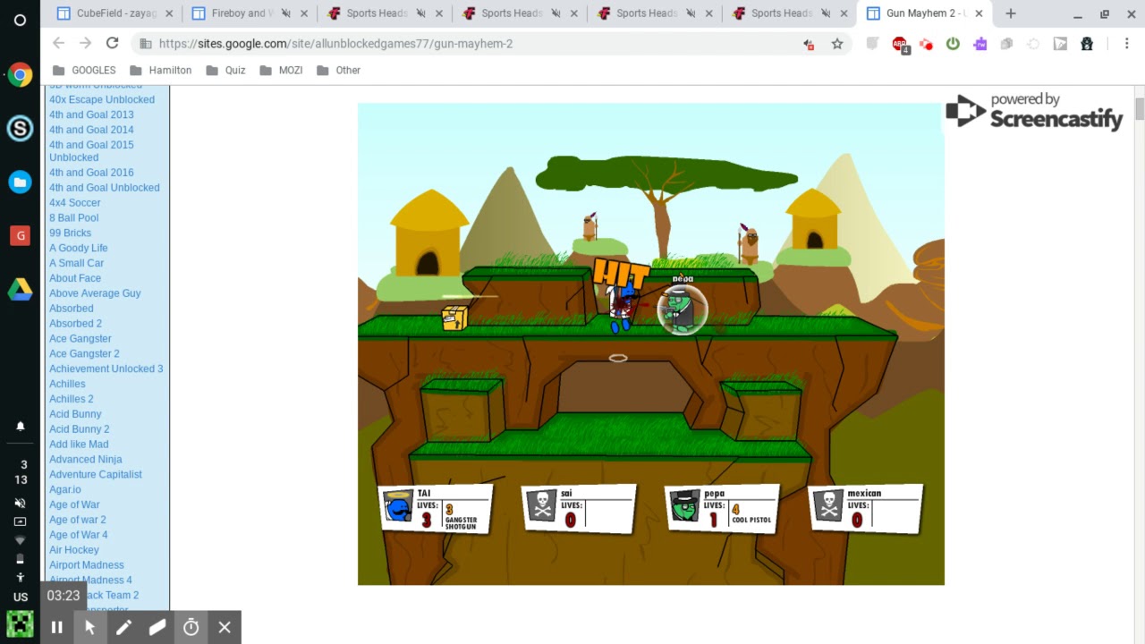
Task: Open the Quiz bookmark folder
Action: tap(225, 70)
